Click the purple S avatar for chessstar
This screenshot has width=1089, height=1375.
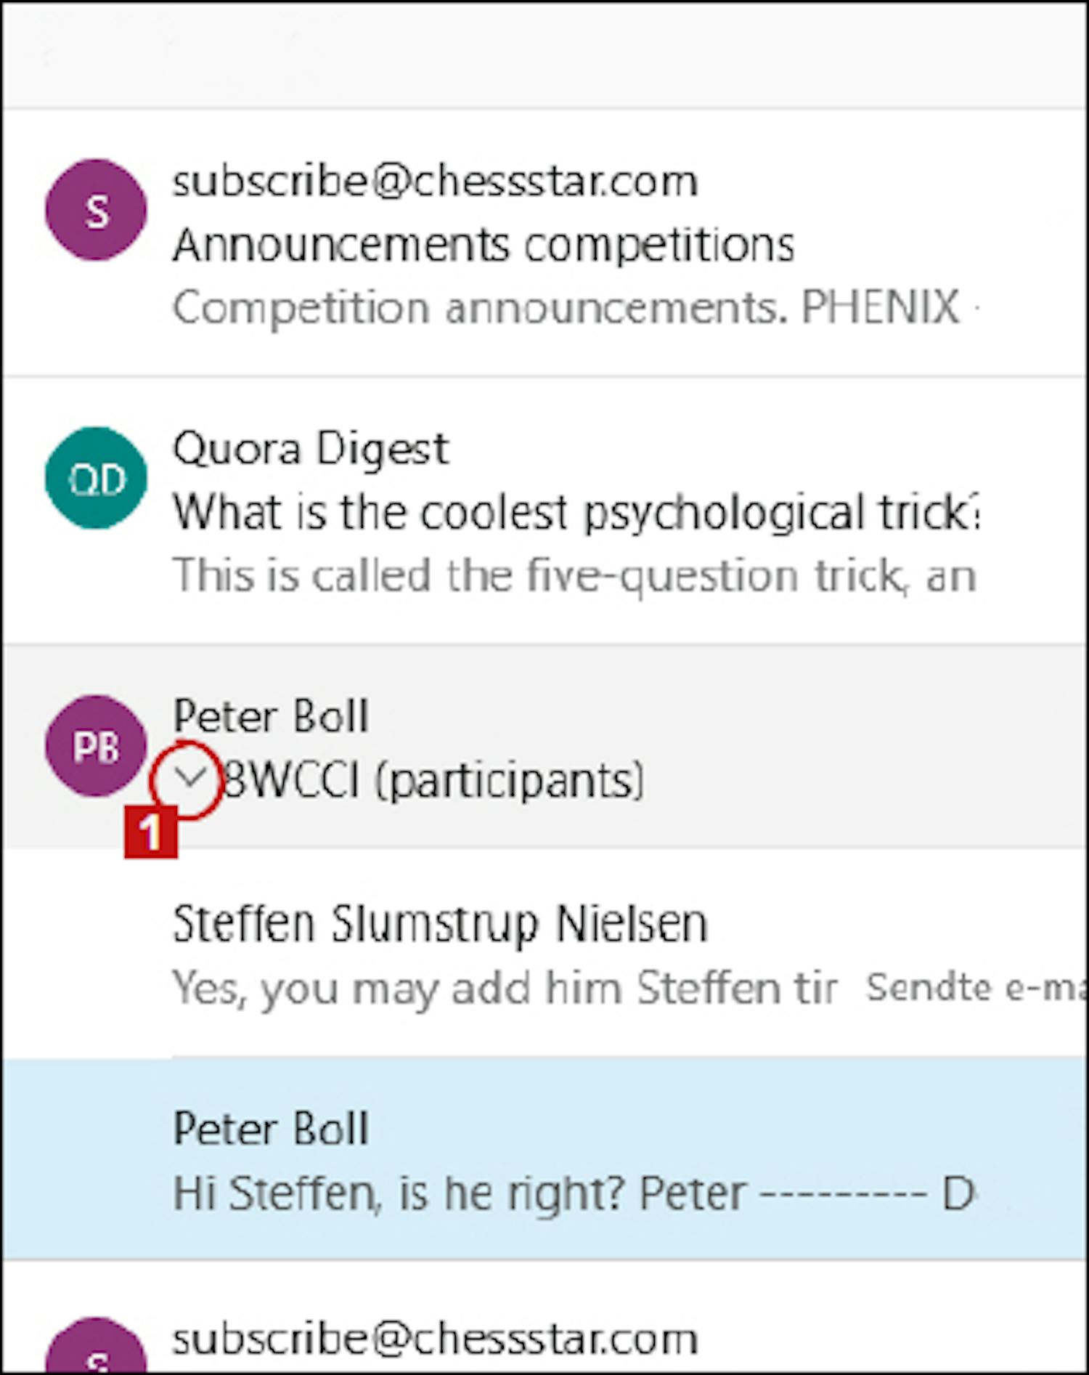coord(96,210)
